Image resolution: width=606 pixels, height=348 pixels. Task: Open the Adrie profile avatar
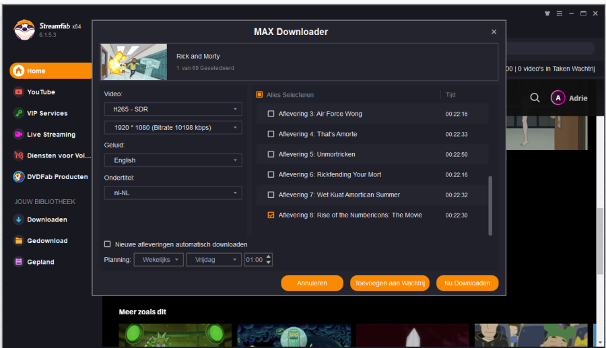(x=558, y=98)
